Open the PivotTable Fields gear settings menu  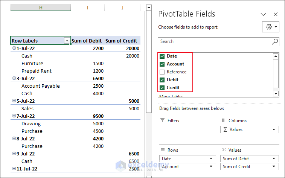pos(271,27)
